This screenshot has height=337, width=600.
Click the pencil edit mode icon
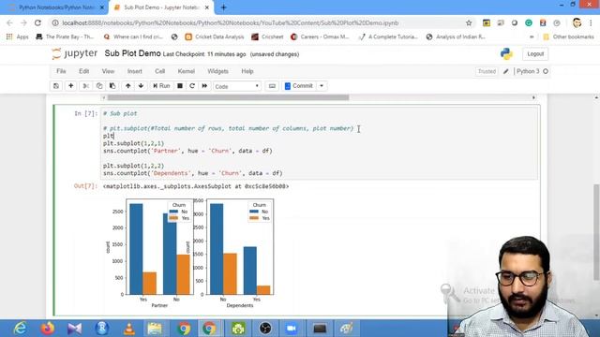point(506,71)
